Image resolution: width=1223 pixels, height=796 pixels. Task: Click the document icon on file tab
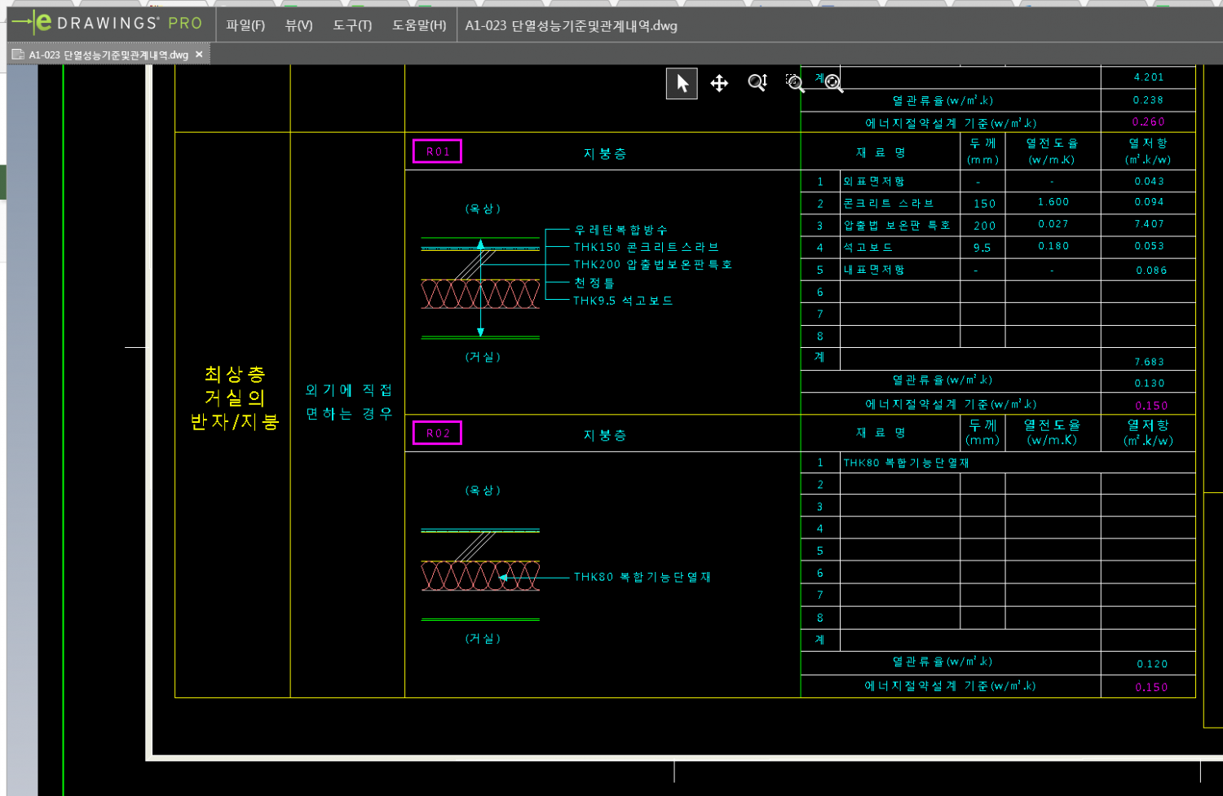(17, 55)
